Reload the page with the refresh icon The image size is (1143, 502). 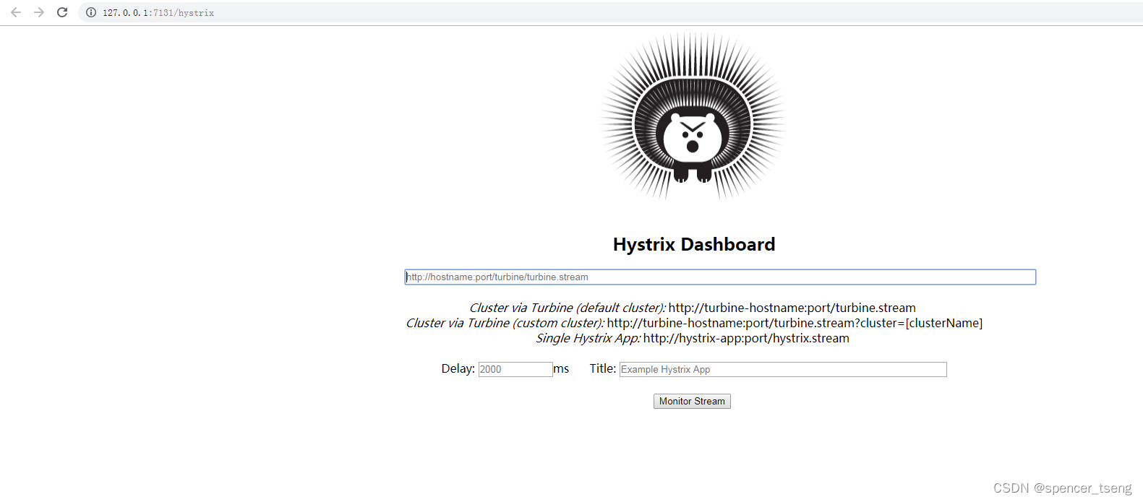[x=62, y=12]
